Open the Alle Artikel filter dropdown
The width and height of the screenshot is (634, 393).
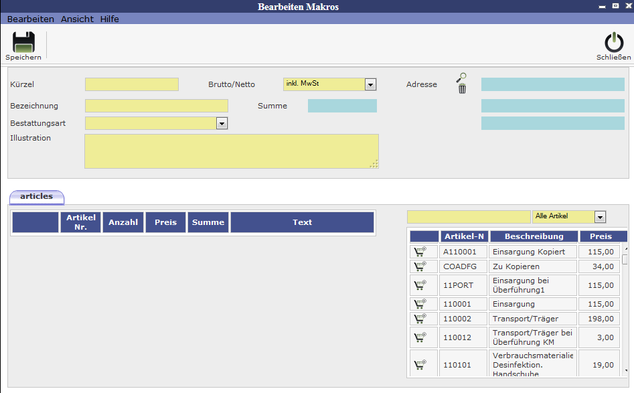click(x=600, y=217)
